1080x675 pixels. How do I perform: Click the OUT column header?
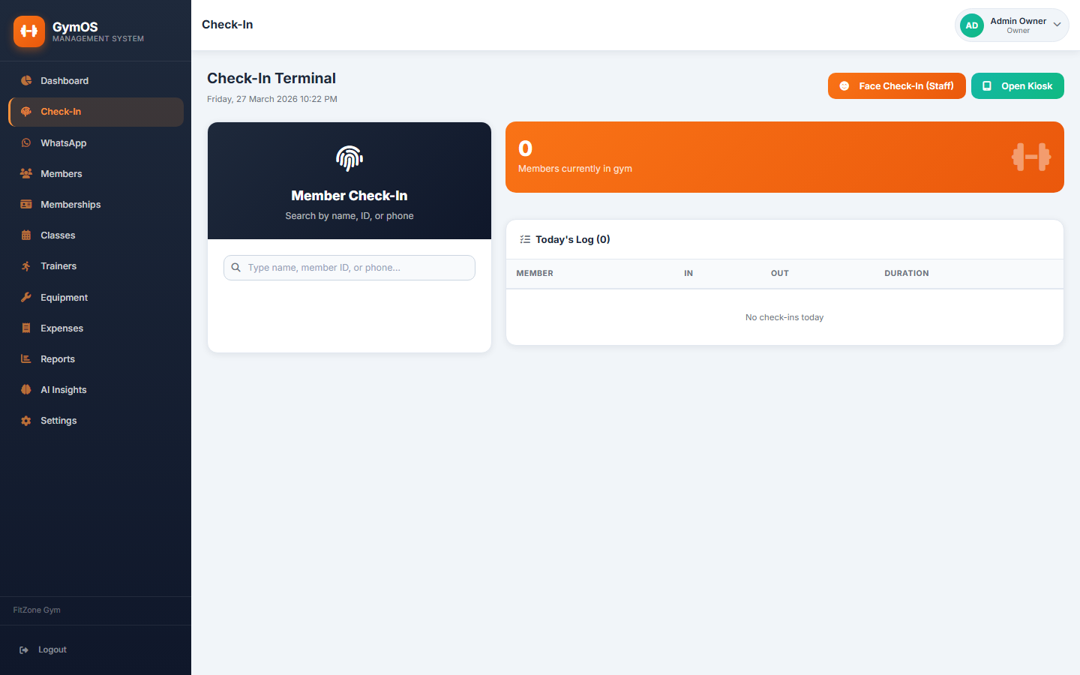[780, 274]
